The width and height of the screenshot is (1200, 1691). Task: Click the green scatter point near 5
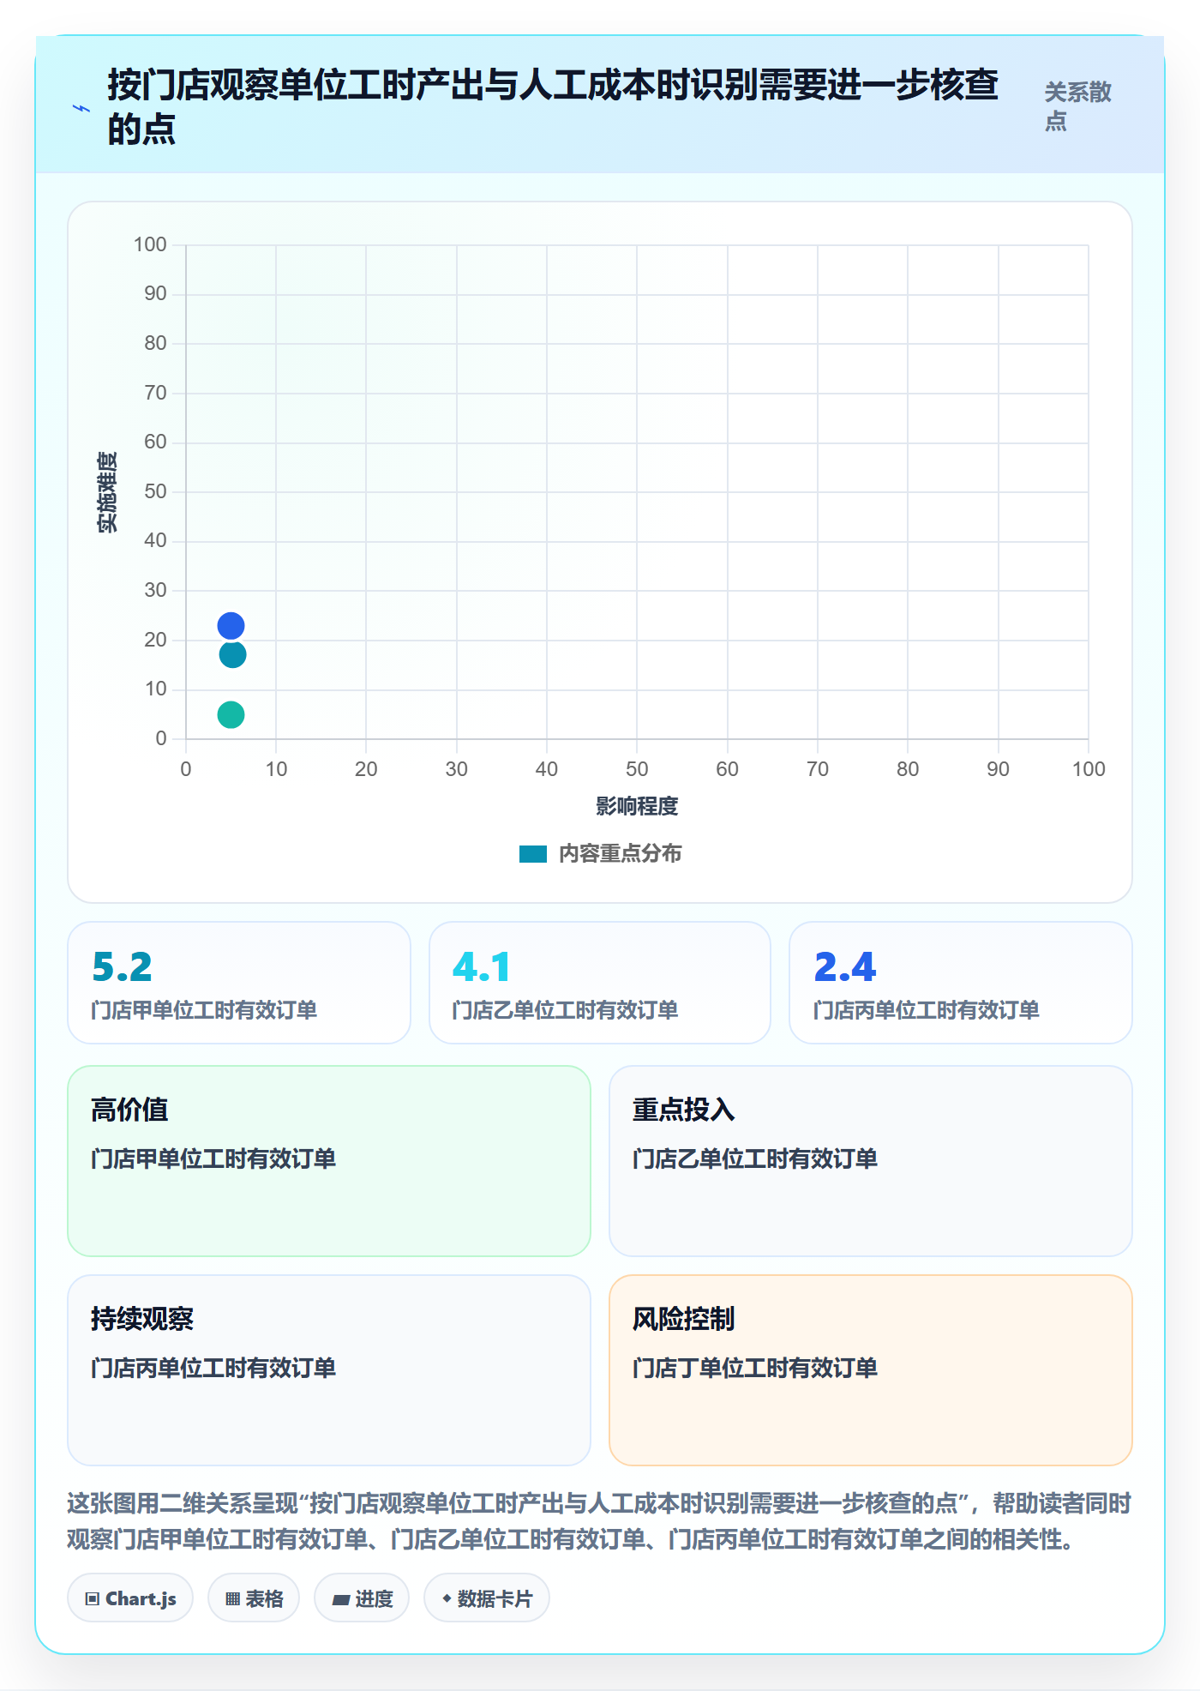coord(231,714)
